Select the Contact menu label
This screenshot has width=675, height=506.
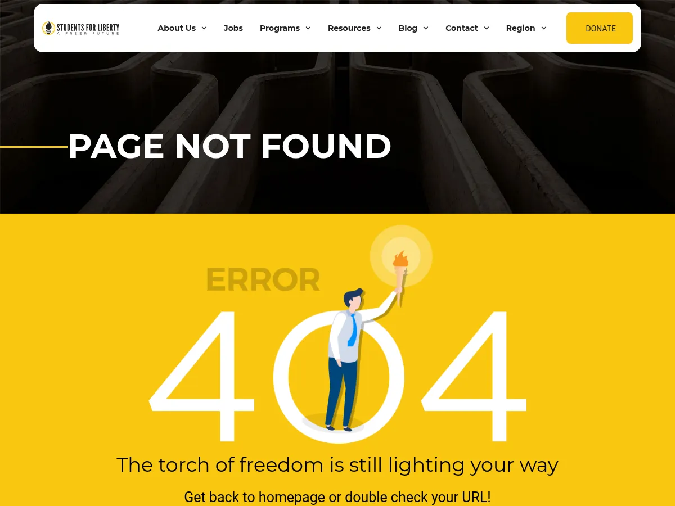[462, 28]
